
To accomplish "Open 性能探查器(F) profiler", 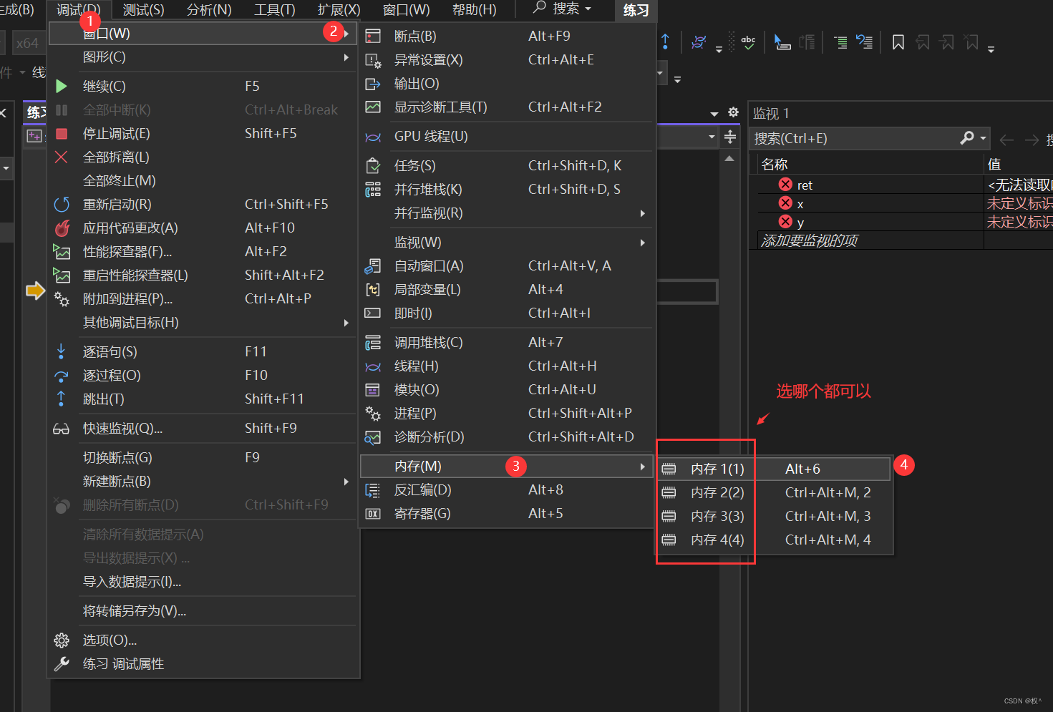I will pyautogui.click(x=203, y=251).
